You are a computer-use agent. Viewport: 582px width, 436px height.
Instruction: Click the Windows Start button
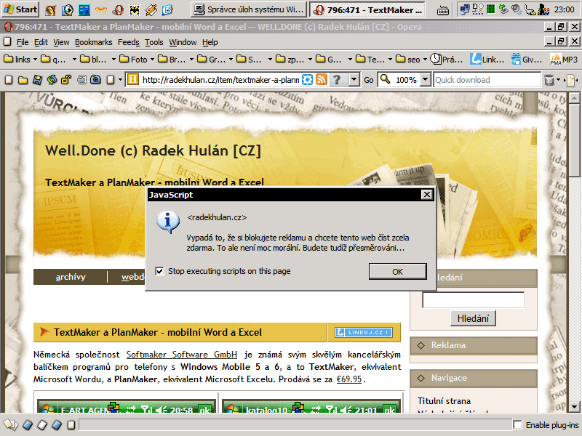tap(20, 9)
